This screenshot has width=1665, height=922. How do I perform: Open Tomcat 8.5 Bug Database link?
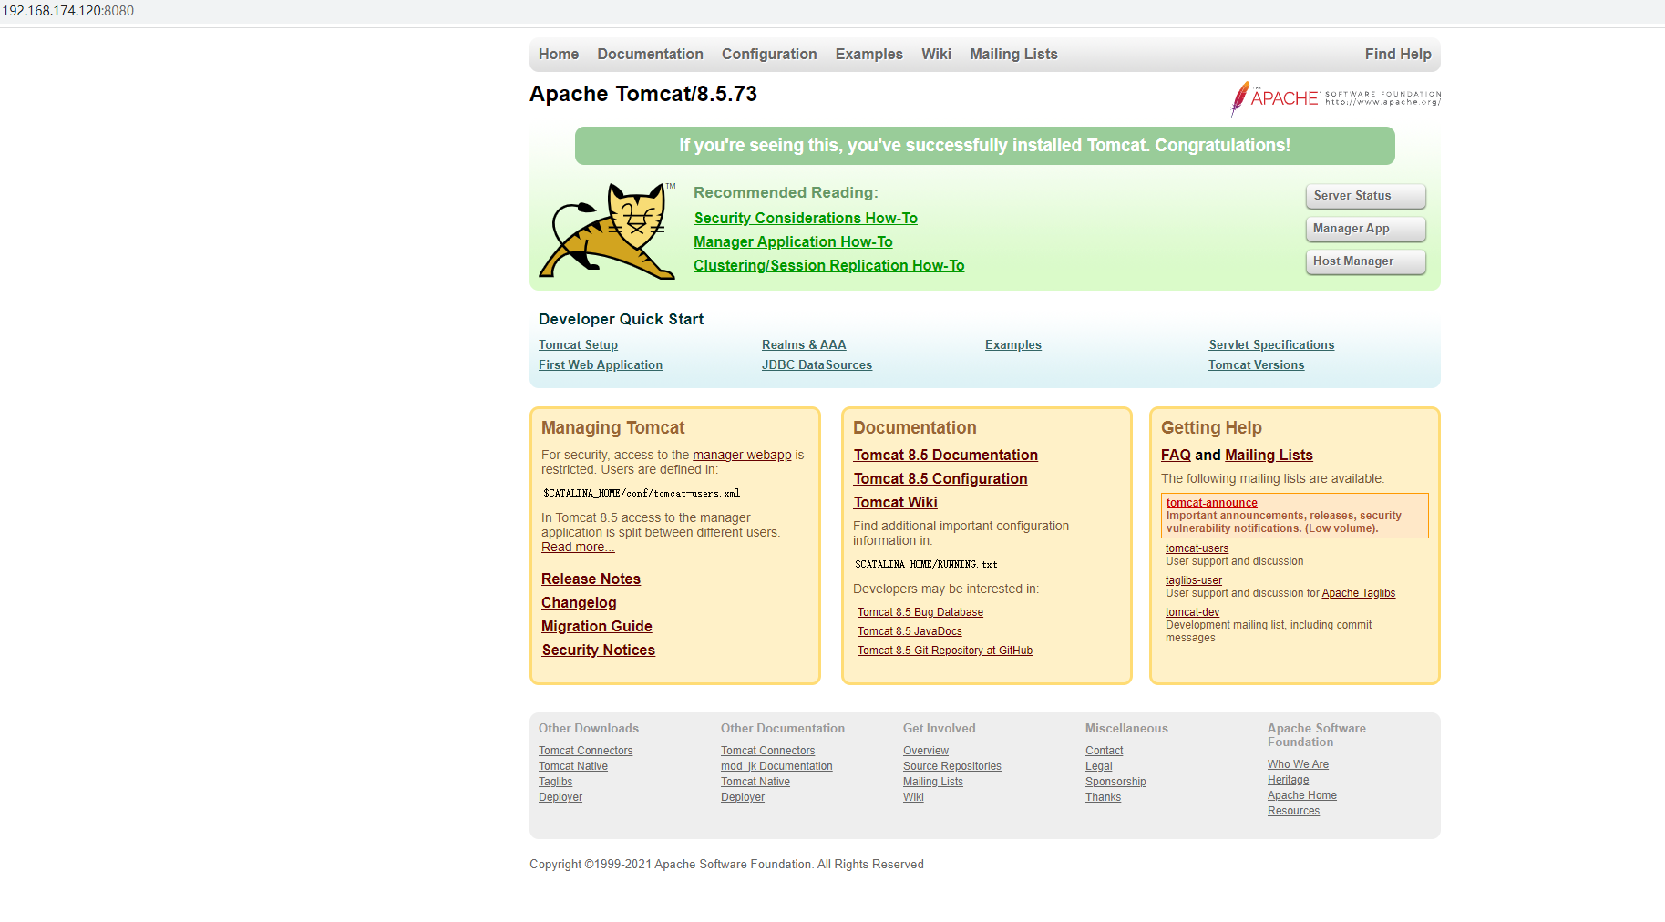[920, 613]
